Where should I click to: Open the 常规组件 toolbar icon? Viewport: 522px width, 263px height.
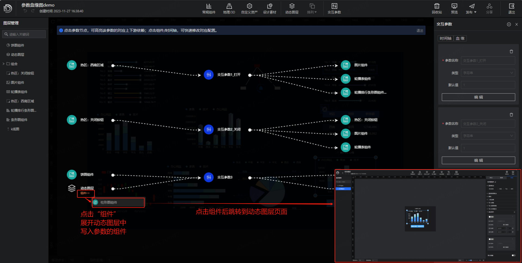pyautogui.click(x=209, y=8)
